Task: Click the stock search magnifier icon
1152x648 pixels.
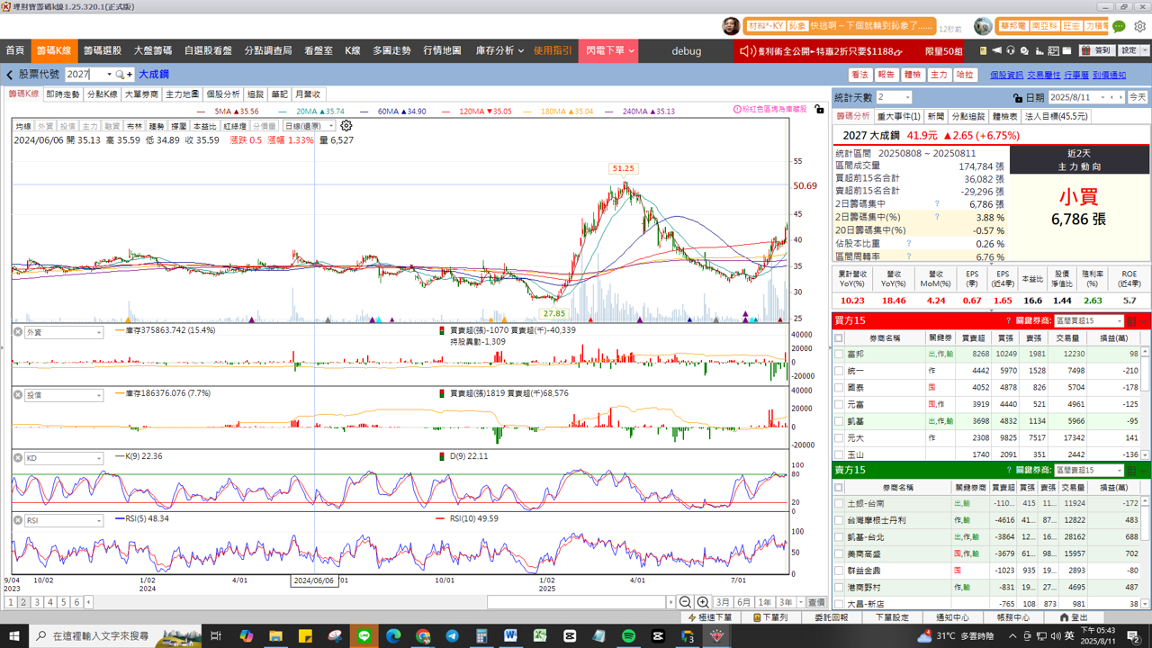Action: (120, 75)
